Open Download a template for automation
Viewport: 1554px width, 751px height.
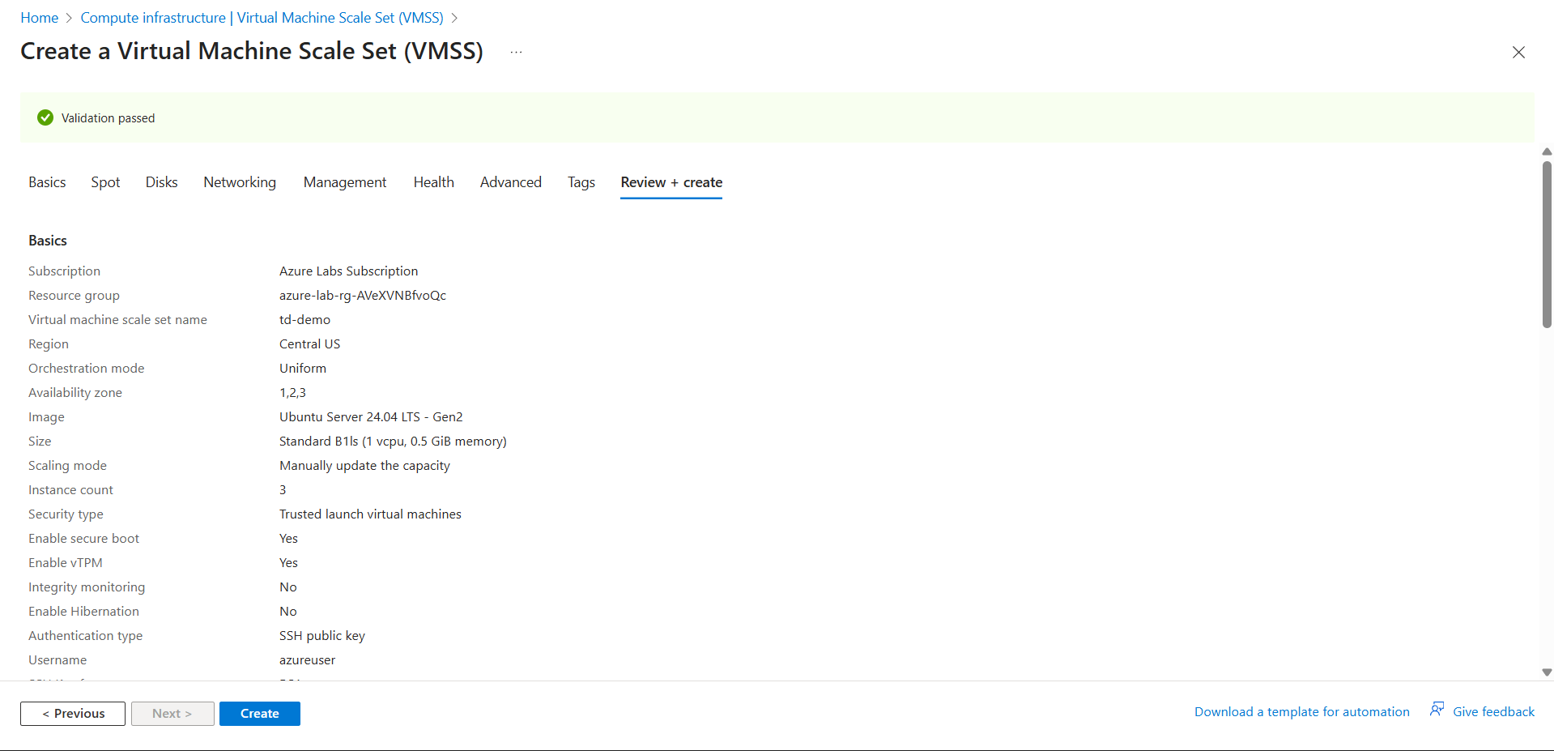(x=1301, y=712)
